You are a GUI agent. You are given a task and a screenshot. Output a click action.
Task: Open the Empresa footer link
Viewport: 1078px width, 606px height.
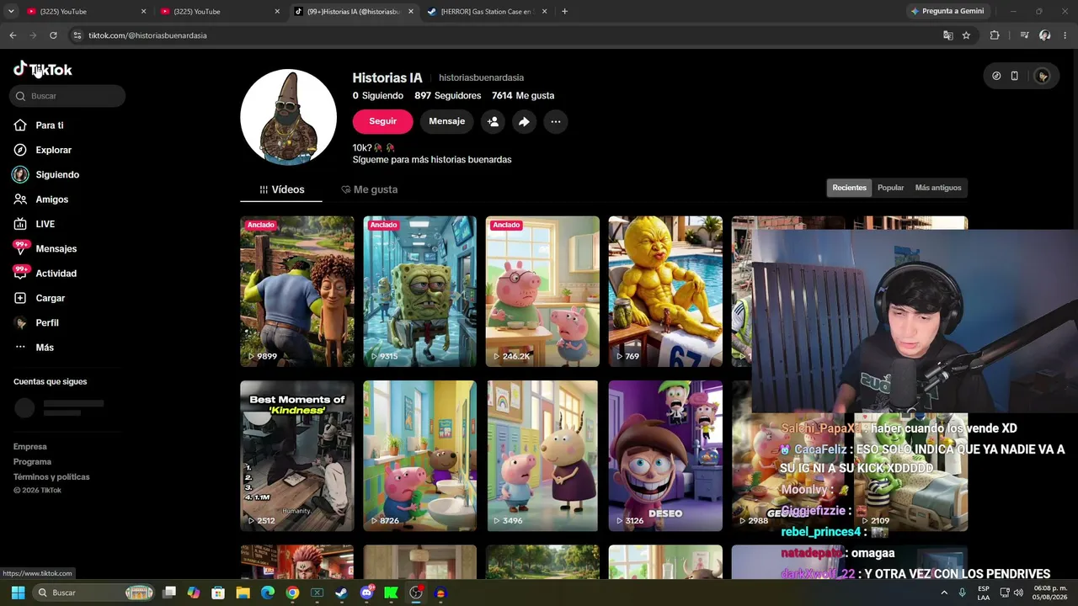pyautogui.click(x=30, y=447)
